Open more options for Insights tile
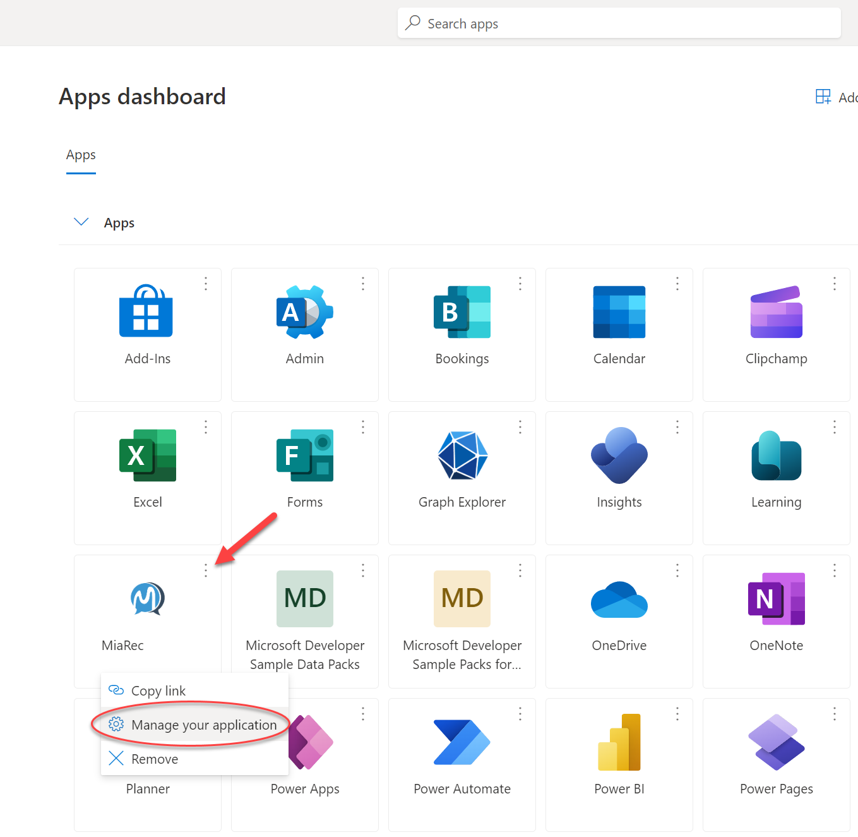Viewport: 858px width, 837px height. pyautogui.click(x=677, y=427)
